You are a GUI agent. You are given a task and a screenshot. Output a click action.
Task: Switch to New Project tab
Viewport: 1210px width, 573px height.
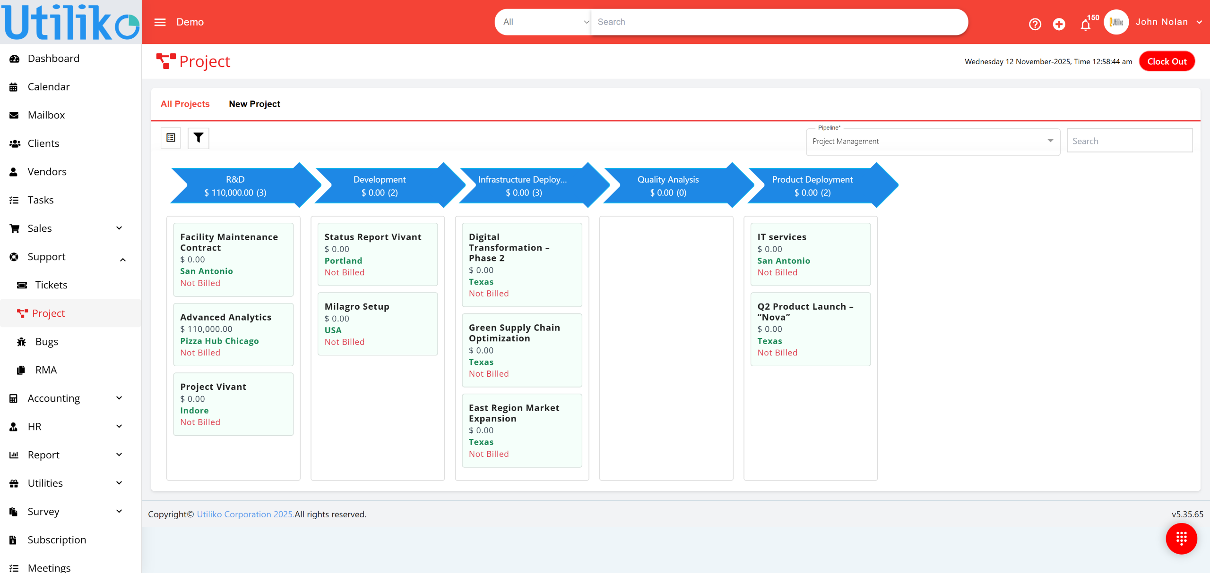pyautogui.click(x=254, y=104)
